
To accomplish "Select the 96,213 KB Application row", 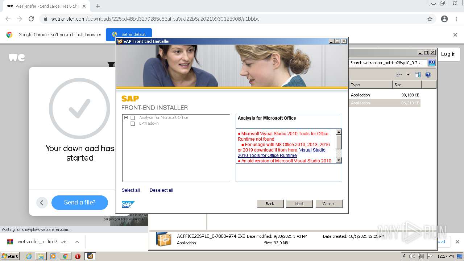I will [x=385, y=103].
